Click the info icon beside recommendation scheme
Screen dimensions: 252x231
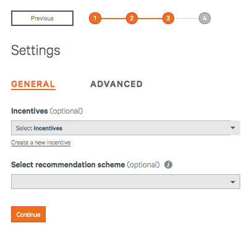[168, 165]
